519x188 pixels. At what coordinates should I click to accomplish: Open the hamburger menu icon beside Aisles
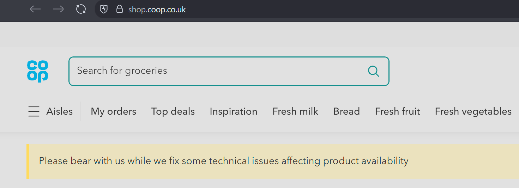34,111
